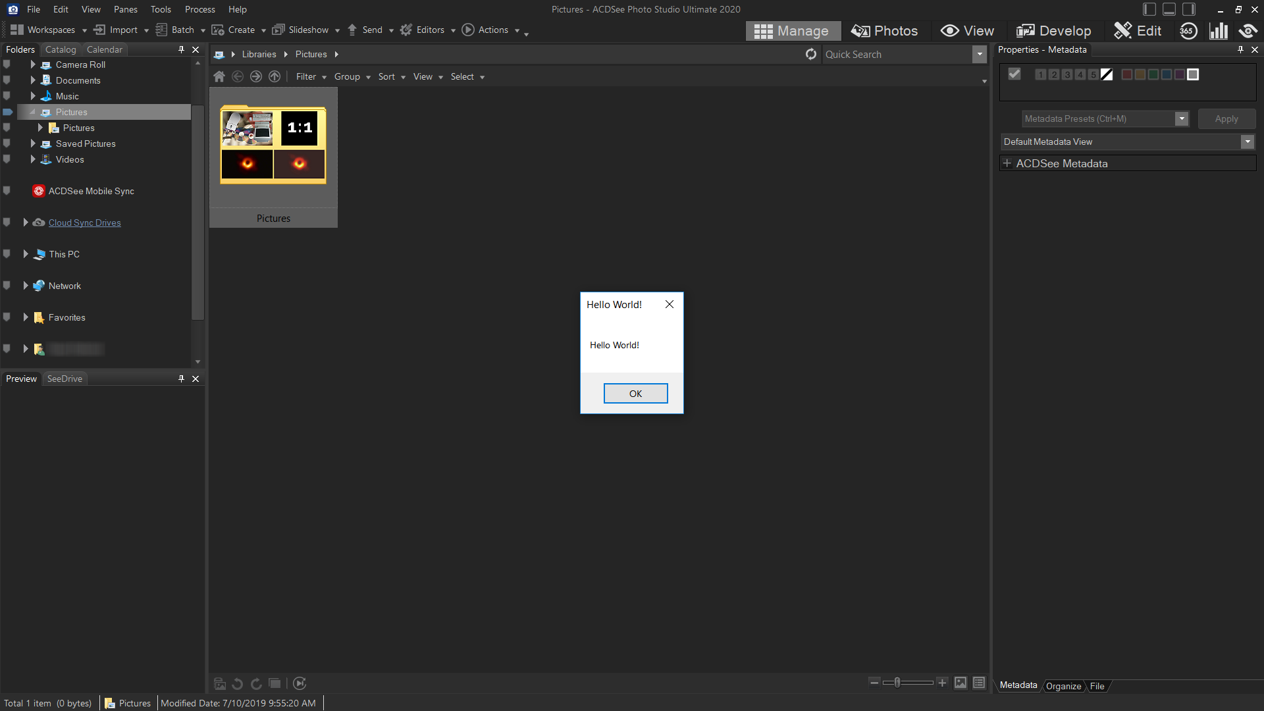The image size is (1264, 711).
Task: Open the Cloud Sync Drives link
Action: pos(85,223)
